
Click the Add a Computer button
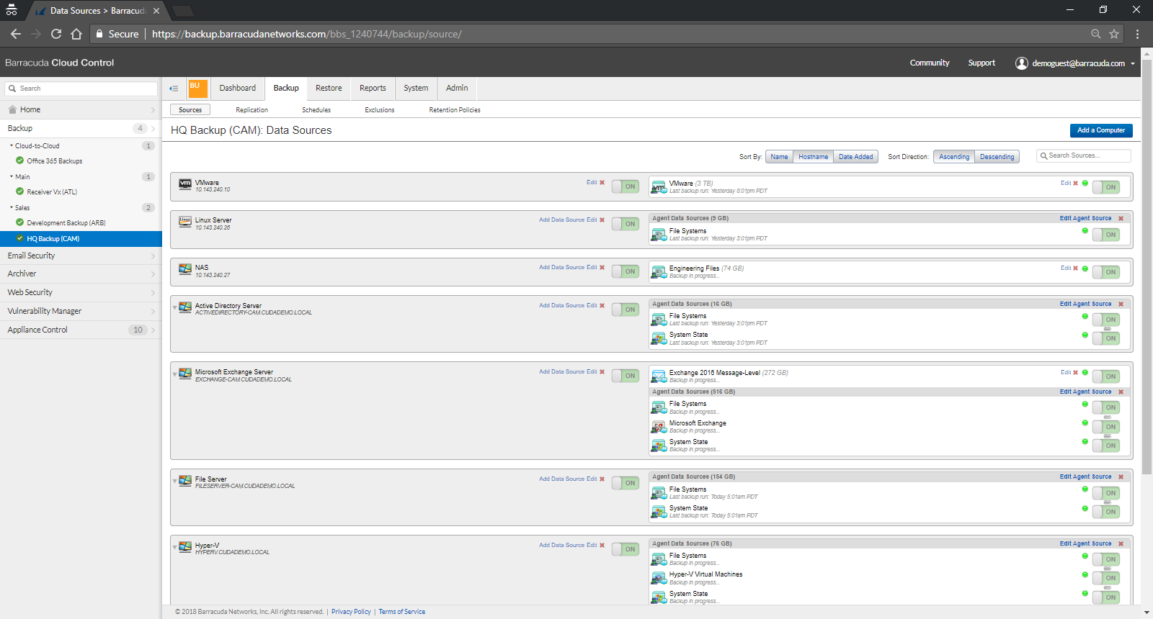(1100, 130)
